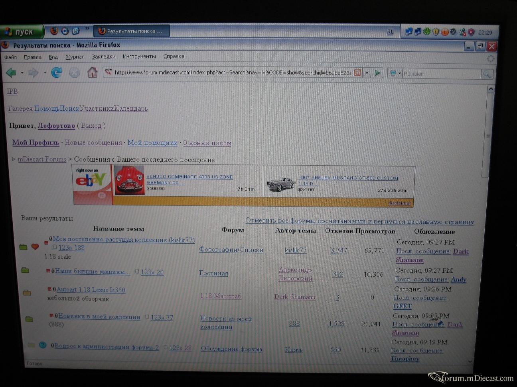Open the Инструменты menu

coord(139,57)
